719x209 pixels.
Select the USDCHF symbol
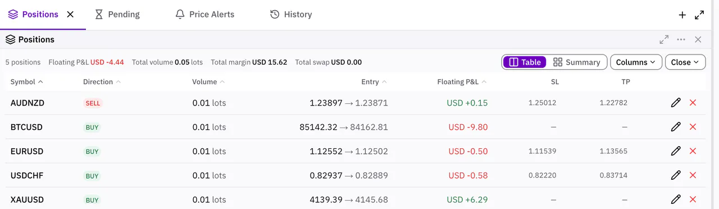point(27,175)
